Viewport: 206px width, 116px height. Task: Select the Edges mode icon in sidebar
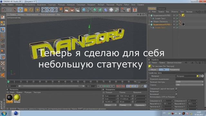click(x=3, y=46)
